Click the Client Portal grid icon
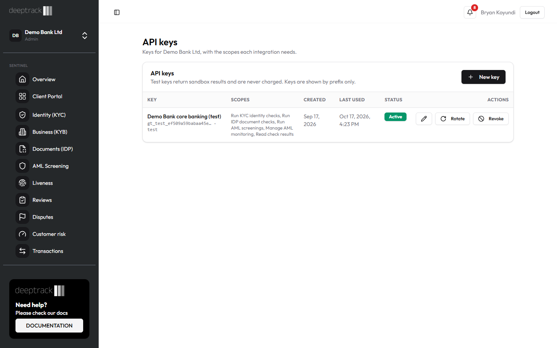 [x=22, y=96]
